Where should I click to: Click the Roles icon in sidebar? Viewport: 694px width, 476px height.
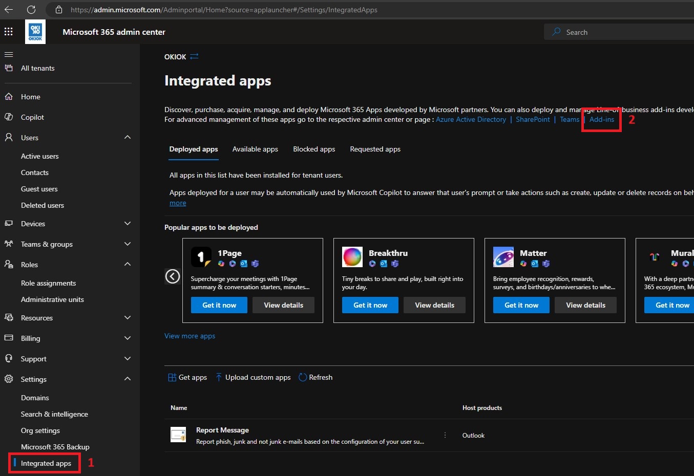(9, 265)
